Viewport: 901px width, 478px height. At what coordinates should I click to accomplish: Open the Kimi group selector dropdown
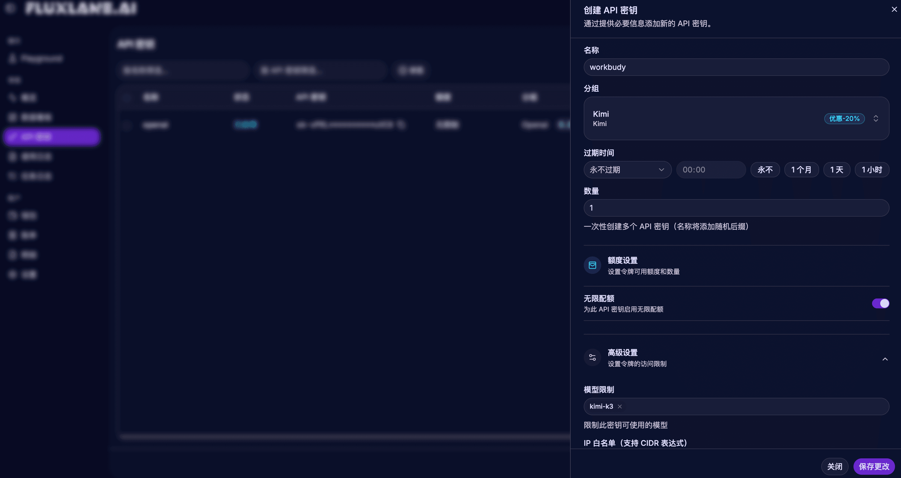(x=736, y=118)
